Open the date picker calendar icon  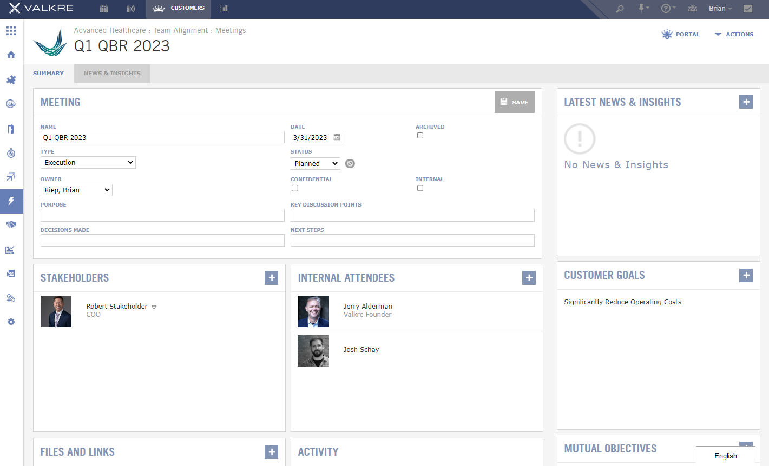pyautogui.click(x=337, y=137)
